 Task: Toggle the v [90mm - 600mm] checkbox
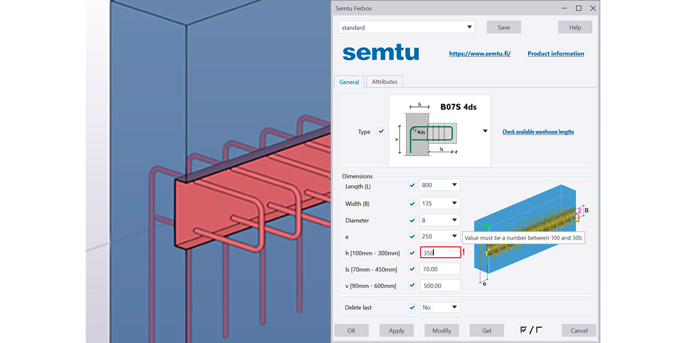pyautogui.click(x=412, y=285)
